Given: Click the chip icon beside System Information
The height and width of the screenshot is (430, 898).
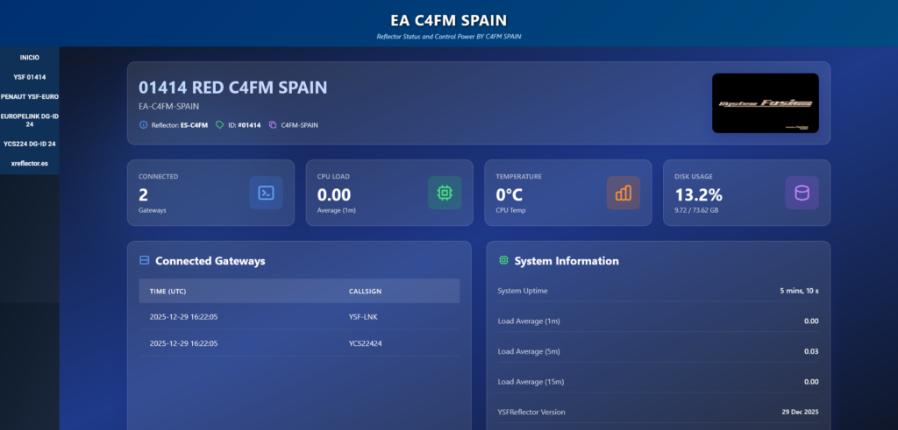Looking at the screenshot, I should click(503, 261).
